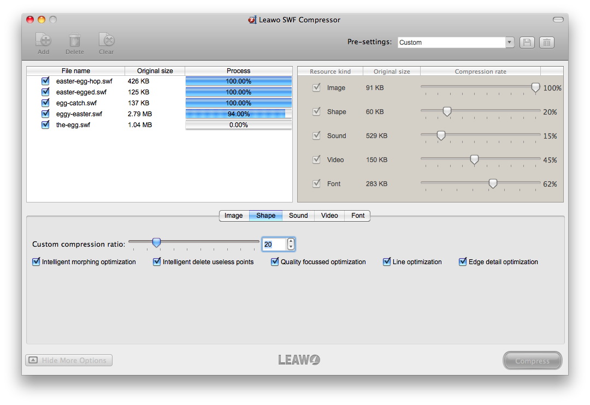Sort files by File name column header
The image size is (590, 405).
tap(75, 71)
